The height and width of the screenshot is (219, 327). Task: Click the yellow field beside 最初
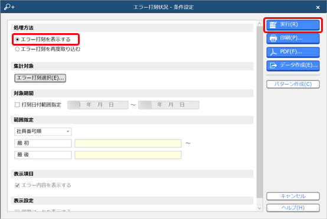128,143
